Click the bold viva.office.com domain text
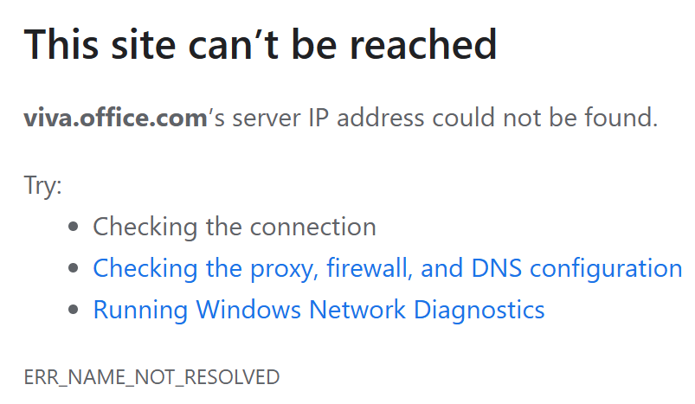The width and height of the screenshot is (695, 404). (115, 118)
